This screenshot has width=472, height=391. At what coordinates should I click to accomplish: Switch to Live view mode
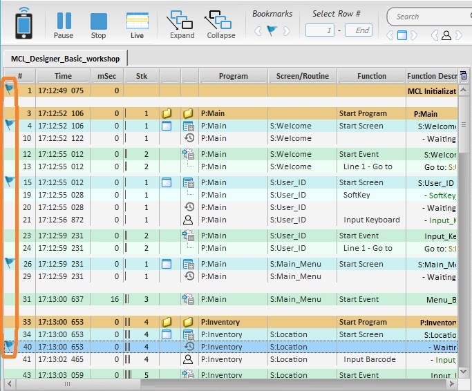137,25
